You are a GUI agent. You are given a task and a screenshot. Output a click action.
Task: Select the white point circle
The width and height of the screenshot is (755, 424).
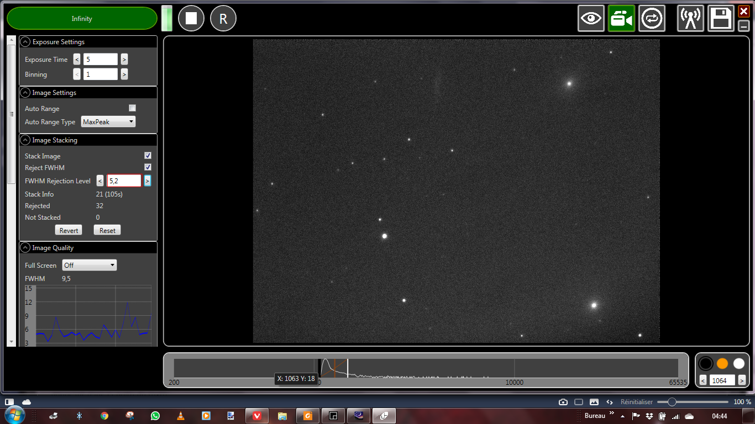coord(739,363)
